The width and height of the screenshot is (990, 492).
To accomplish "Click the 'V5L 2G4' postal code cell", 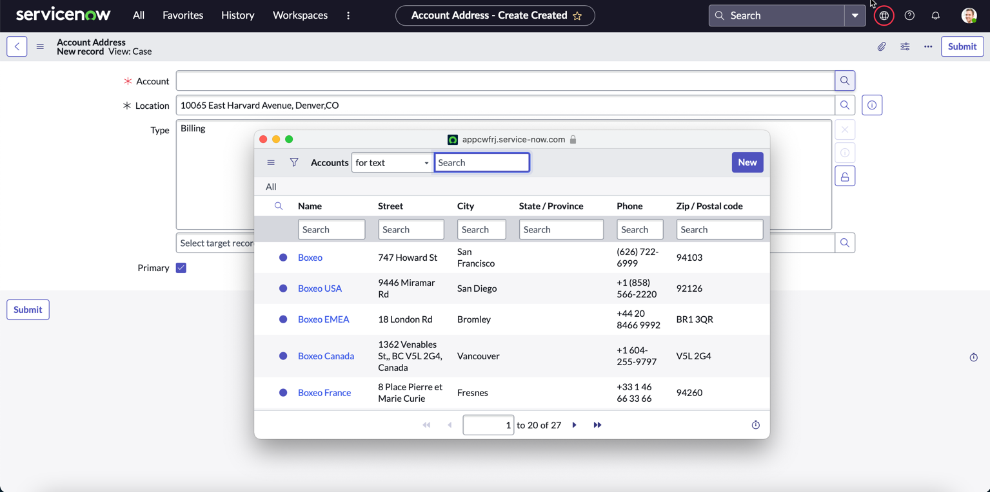I will [694, 356].
